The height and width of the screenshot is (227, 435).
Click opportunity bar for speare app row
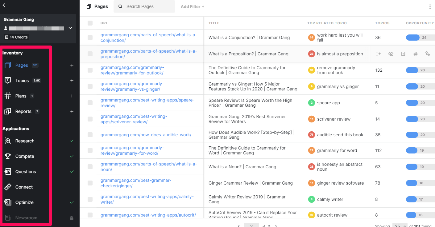pyautogui.click(x=420, y=103)
